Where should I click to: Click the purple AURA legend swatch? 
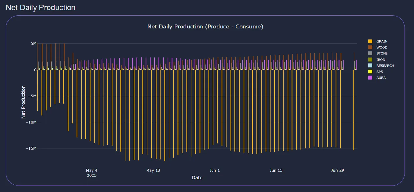click(x=370, y=78)
